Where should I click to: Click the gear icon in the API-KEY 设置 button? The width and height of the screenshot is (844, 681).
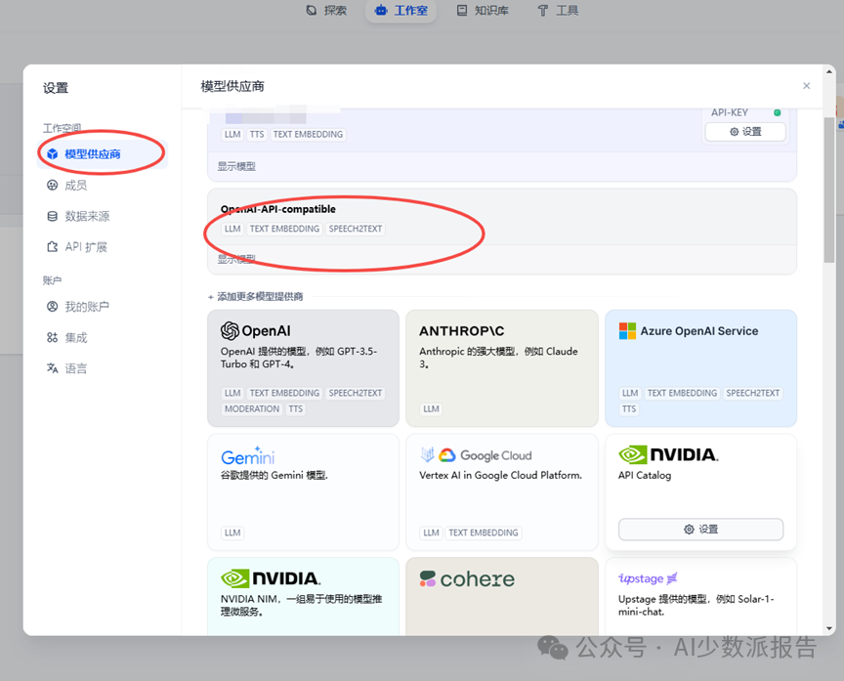tap(735, 132)
